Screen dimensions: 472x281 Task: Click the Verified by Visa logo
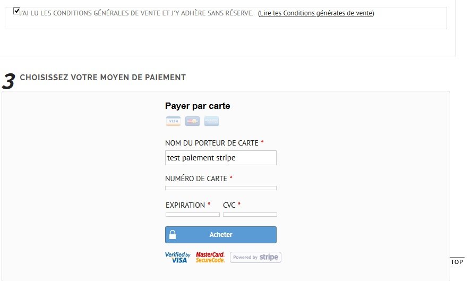pyautogui.click(x=178, y=257)
